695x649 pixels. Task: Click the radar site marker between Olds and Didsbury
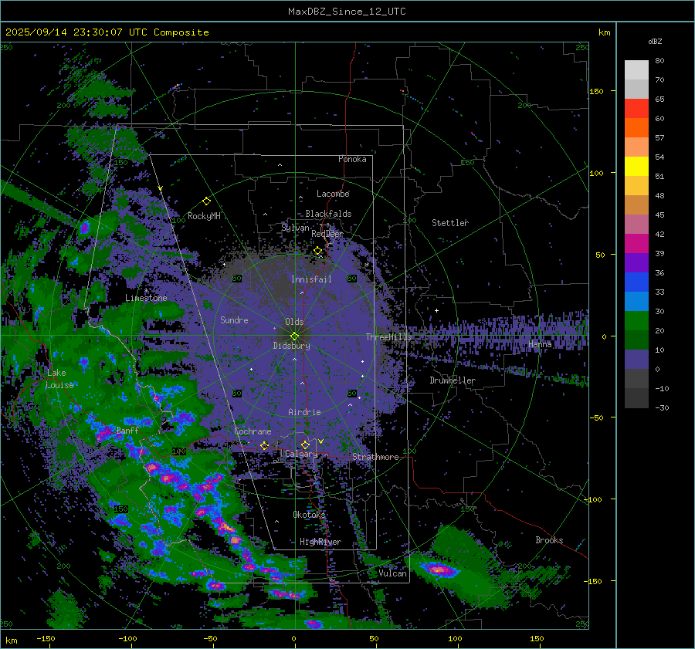294,336
